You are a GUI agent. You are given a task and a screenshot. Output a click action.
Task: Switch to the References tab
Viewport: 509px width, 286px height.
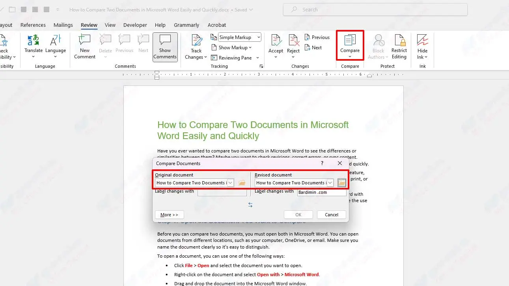point(33,25)
